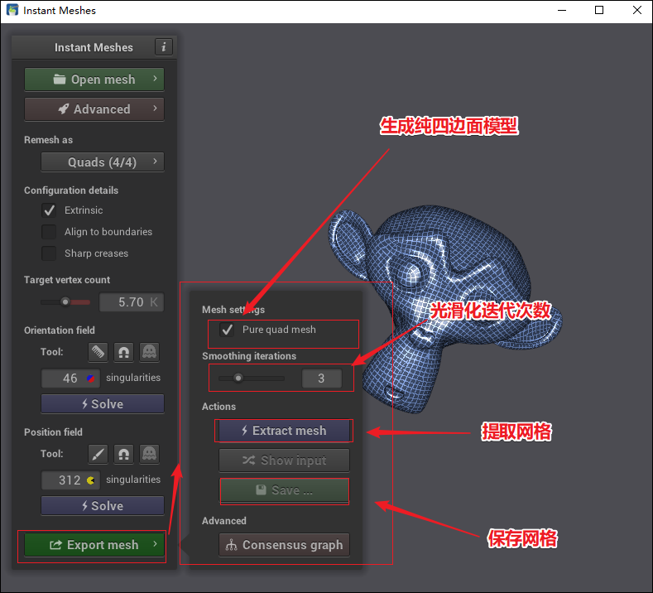
Task: Click Extract mesh button
Action: (285, 431)
